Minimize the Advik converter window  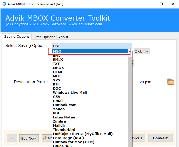(150, 4)
